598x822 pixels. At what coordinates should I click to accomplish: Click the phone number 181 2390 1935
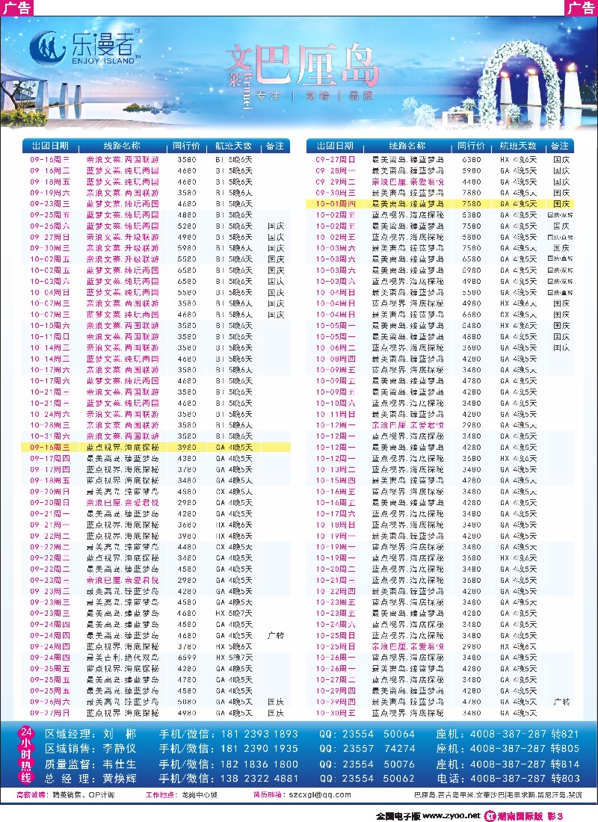tap(259, 749)
